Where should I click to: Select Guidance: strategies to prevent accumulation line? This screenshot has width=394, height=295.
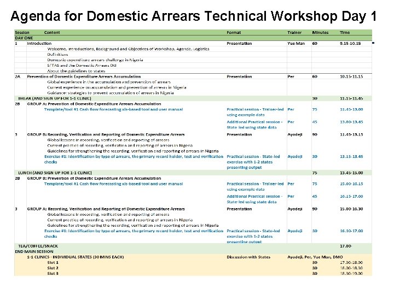[x=111, y=93]
